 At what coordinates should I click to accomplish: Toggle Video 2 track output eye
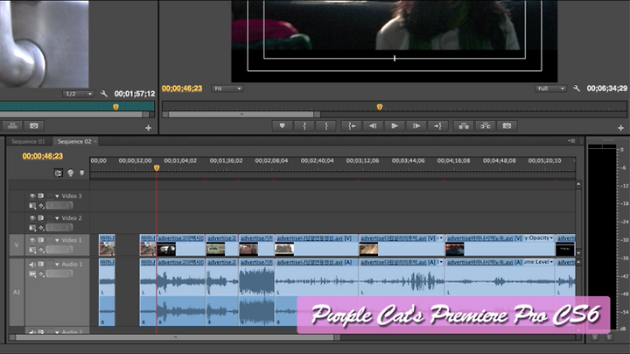pyautogui.click(x=32, y=218)
